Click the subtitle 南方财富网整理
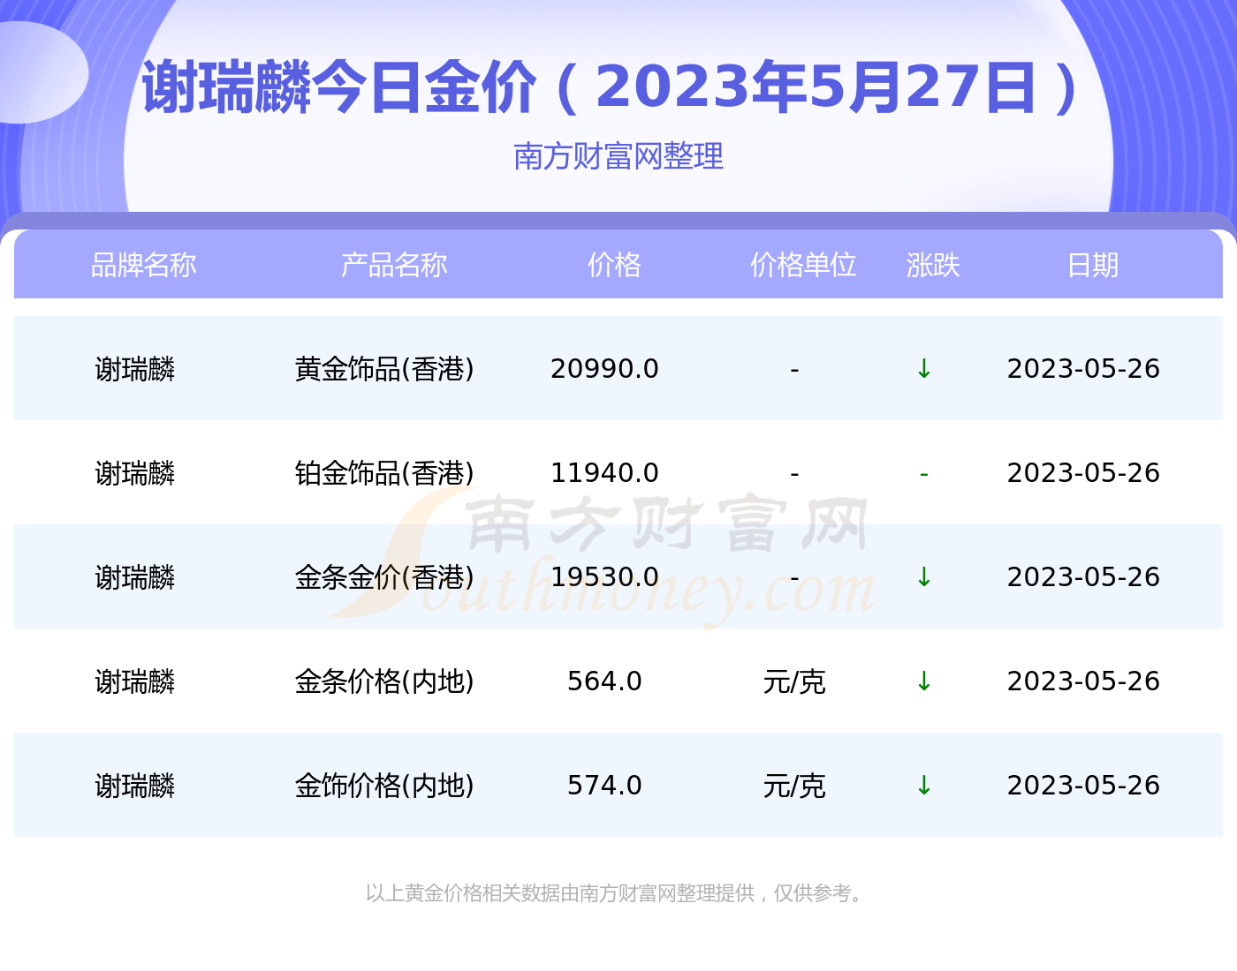Screen dimensions: 1237x971 (618, 156)
